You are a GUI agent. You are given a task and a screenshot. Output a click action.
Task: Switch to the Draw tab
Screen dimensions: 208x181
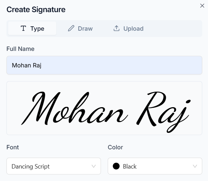[80, 28]
